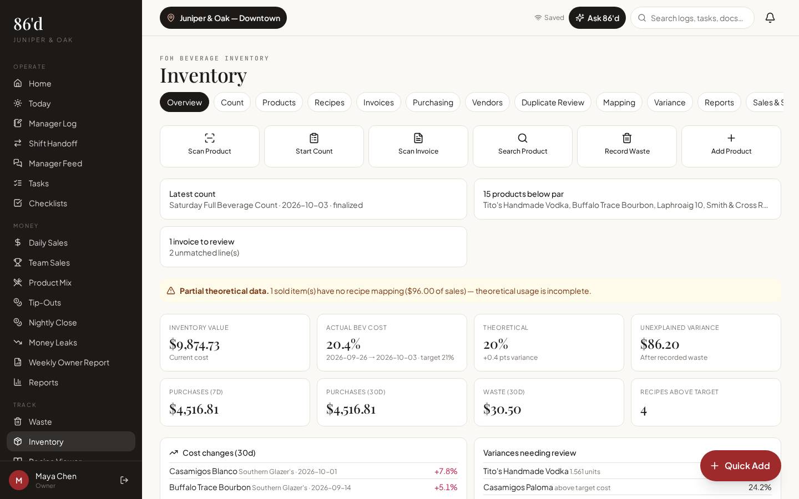Open Home in the sidebar
Viewport: 799px width, 499px height.
(71, 83)
